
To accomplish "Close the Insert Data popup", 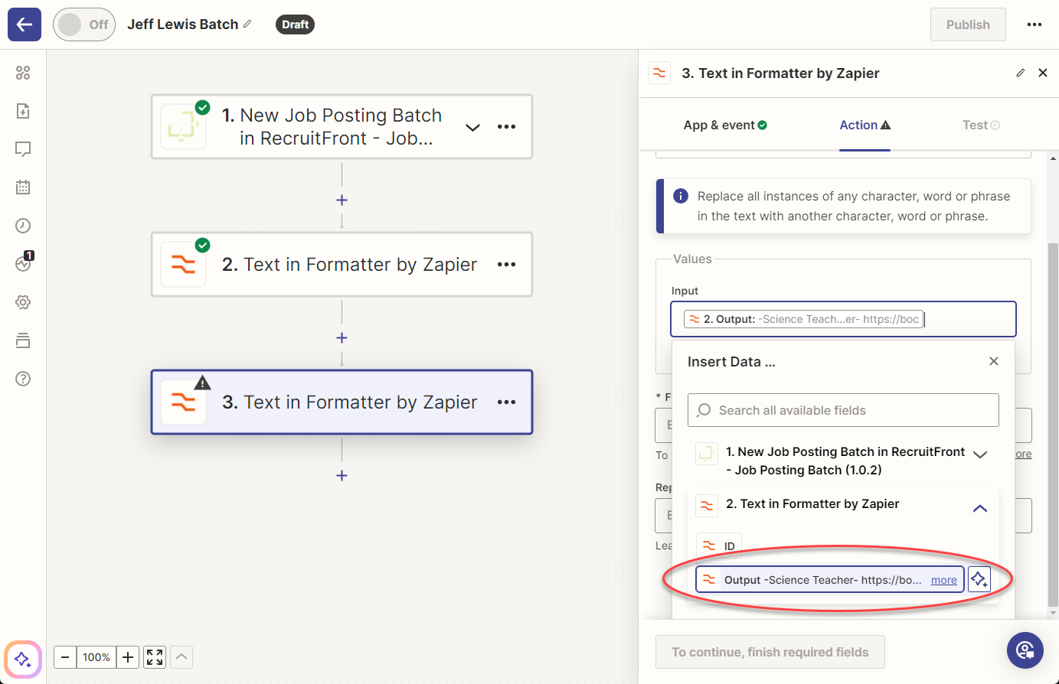I will click(x=993, y=361).
